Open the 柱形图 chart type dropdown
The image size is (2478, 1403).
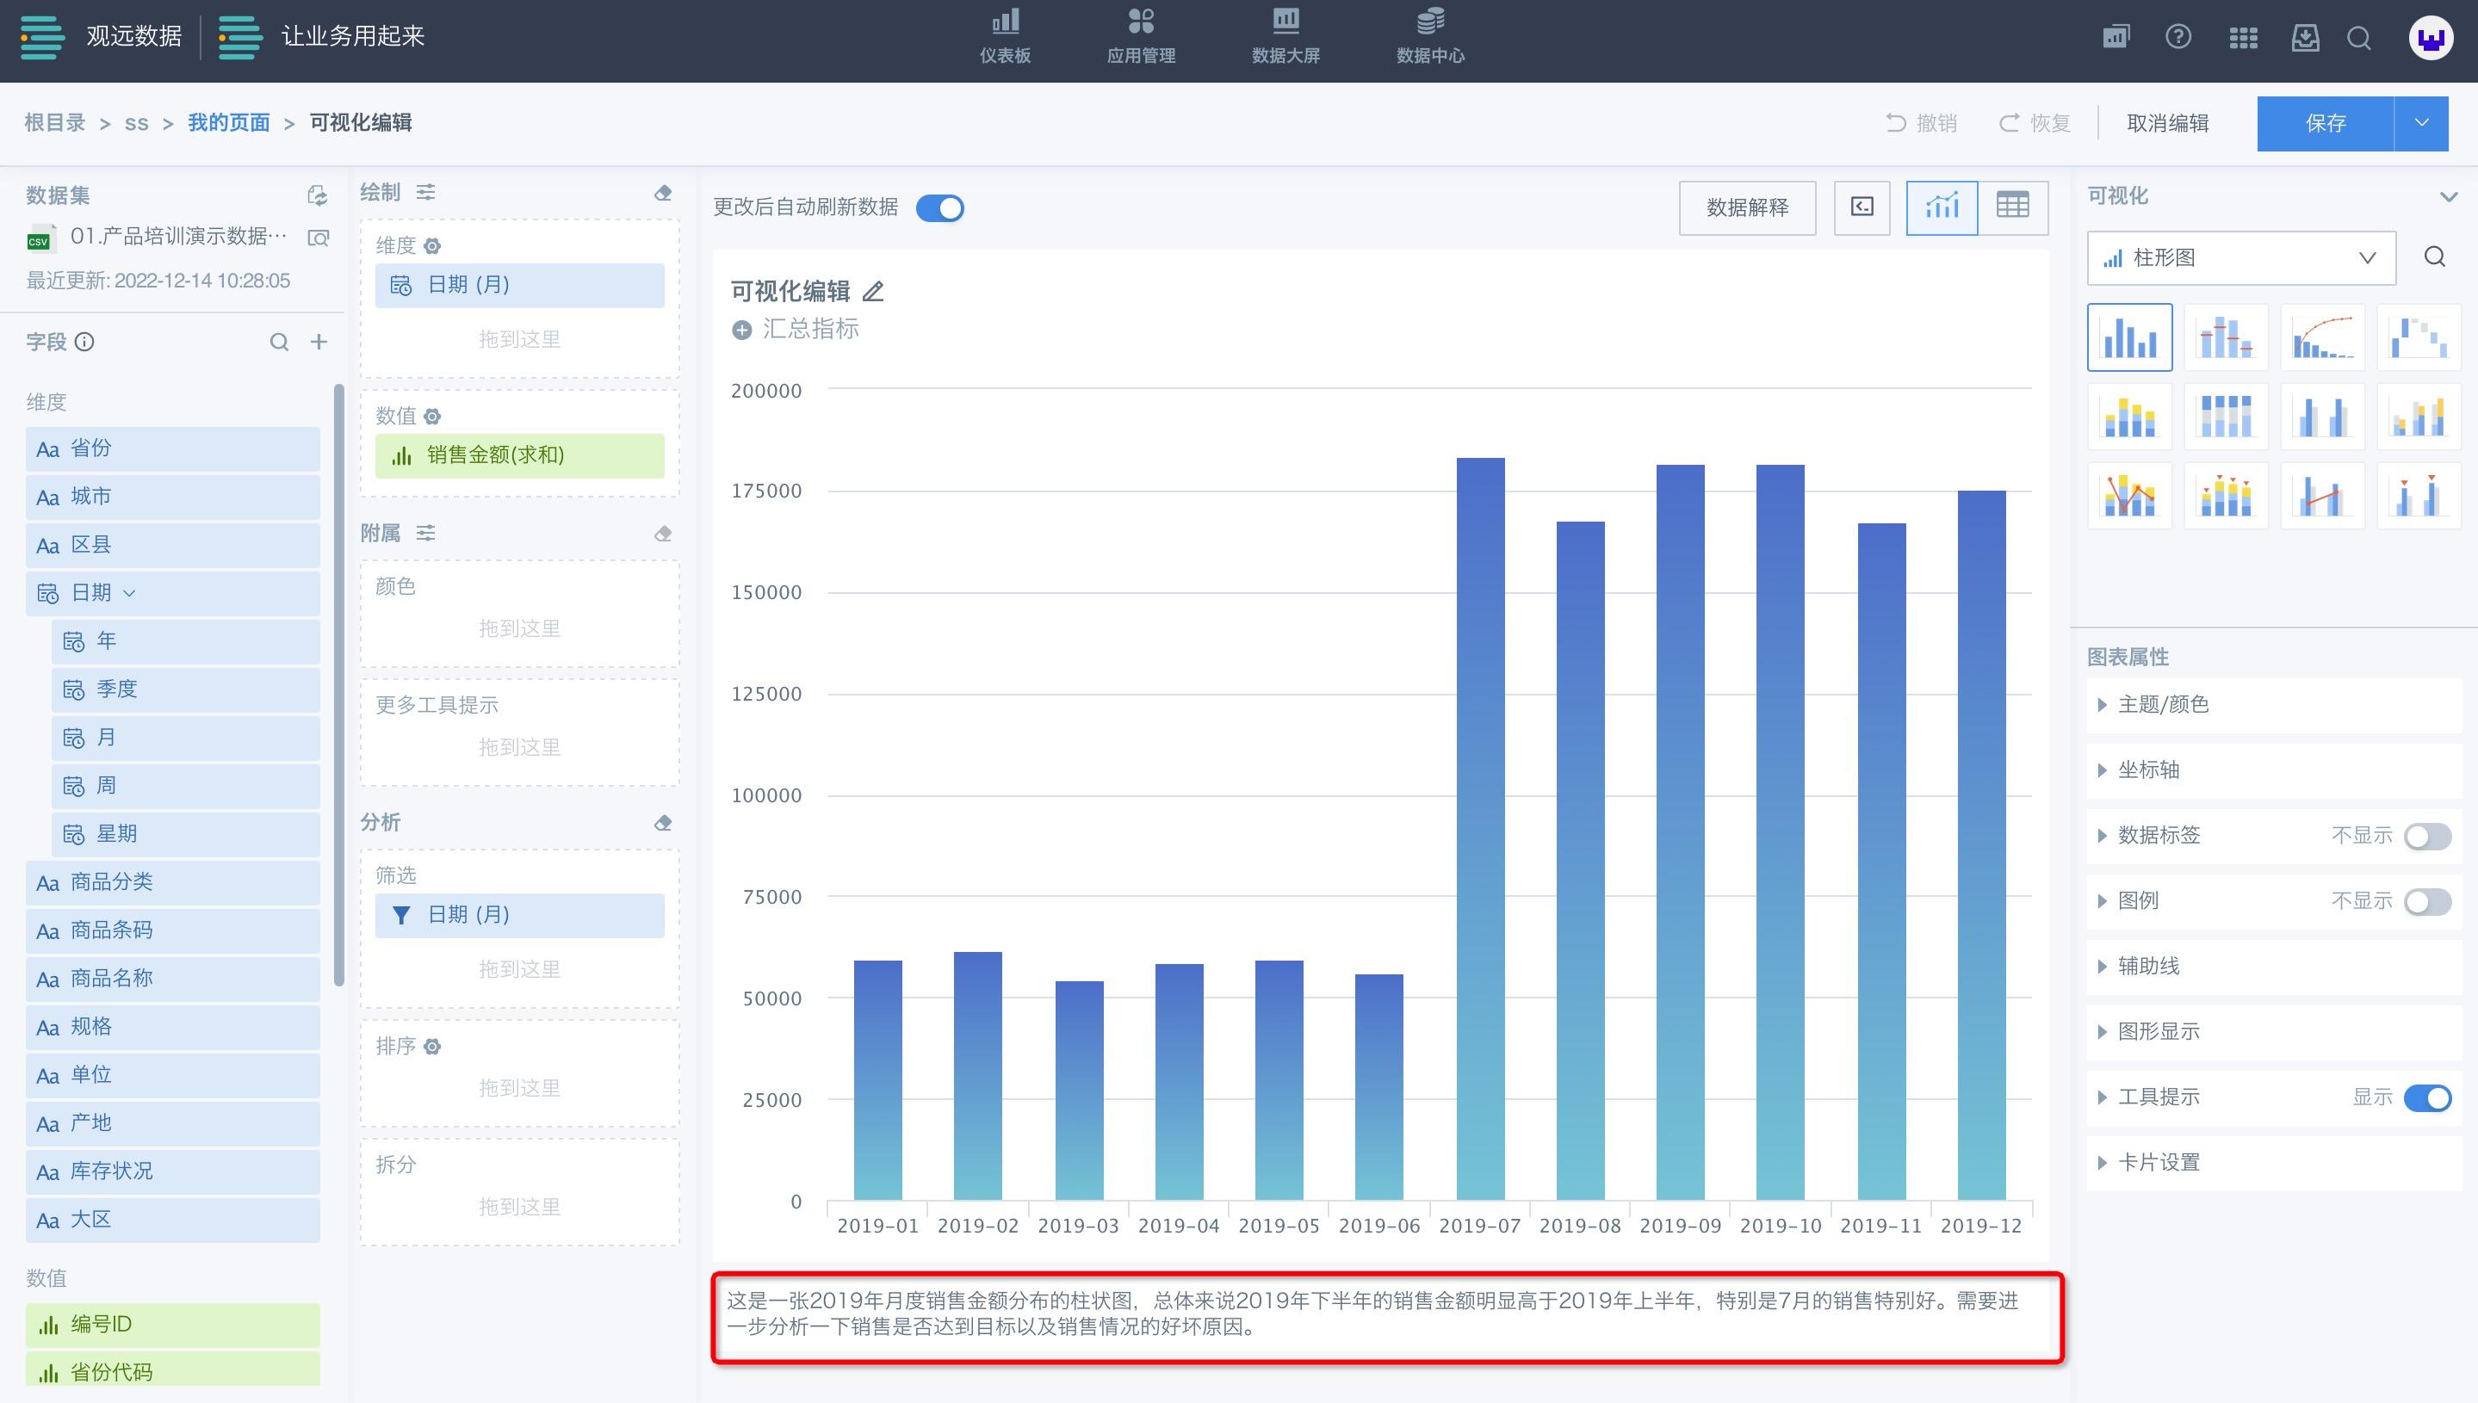tap(2241, 257)
